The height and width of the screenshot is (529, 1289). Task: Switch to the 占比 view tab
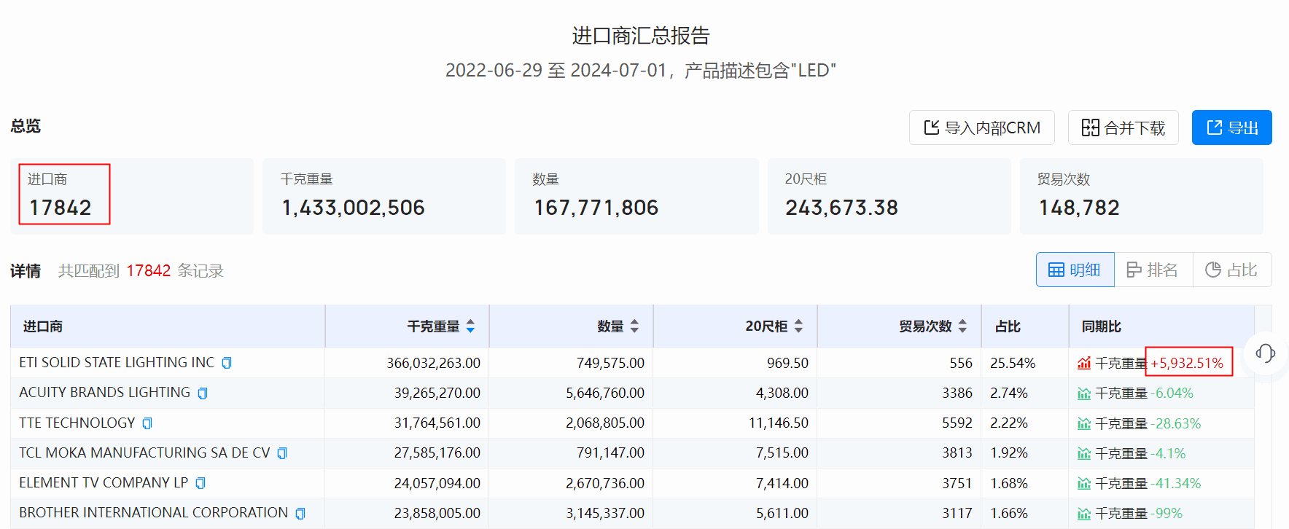pos(1231,270)
